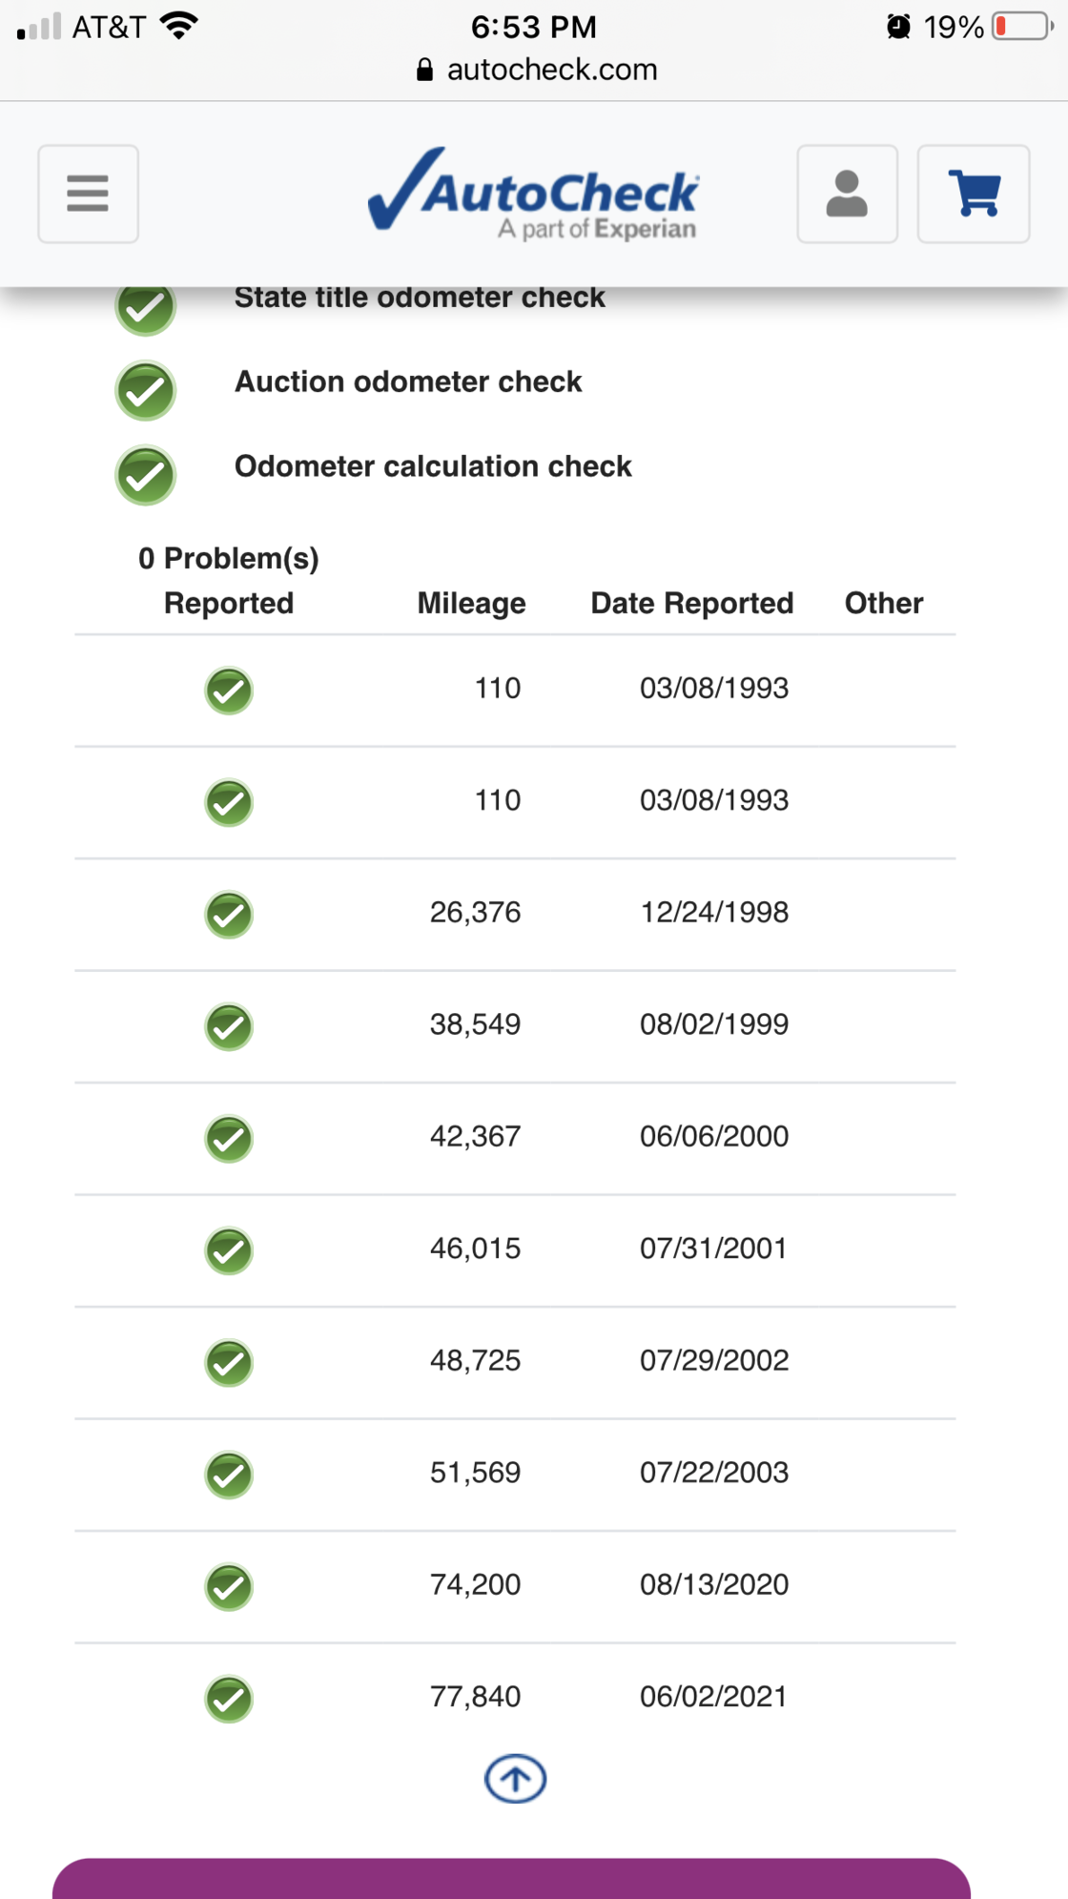This screenshot has height=1899, width=1068.
Task: Click checkmark for 77,840 mileage row
Action: pyautogui.click(x=229, y=1699)
